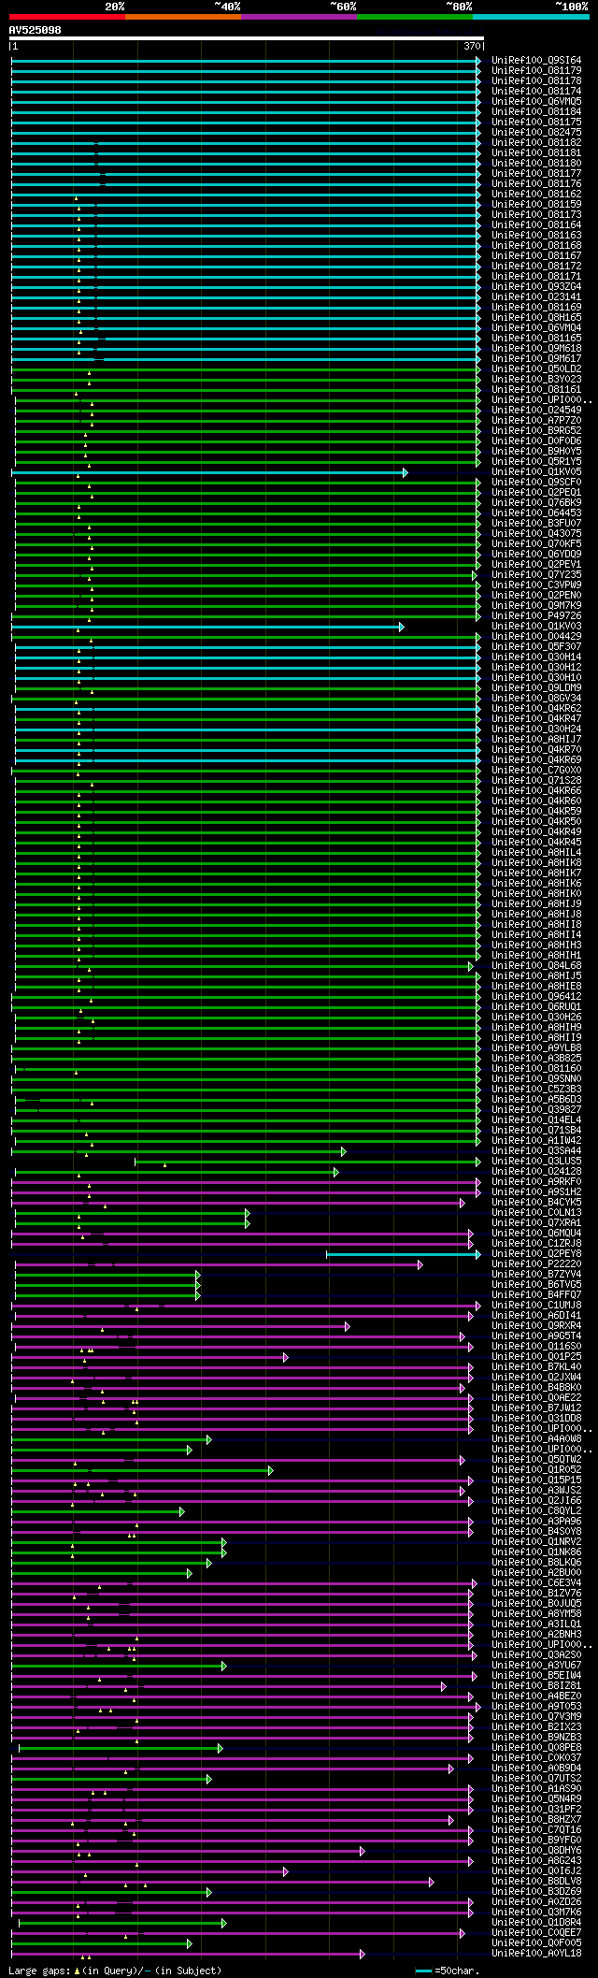Select the UniRef100_A8HIL4 label

pyautogui.click(x=536, y=853)
